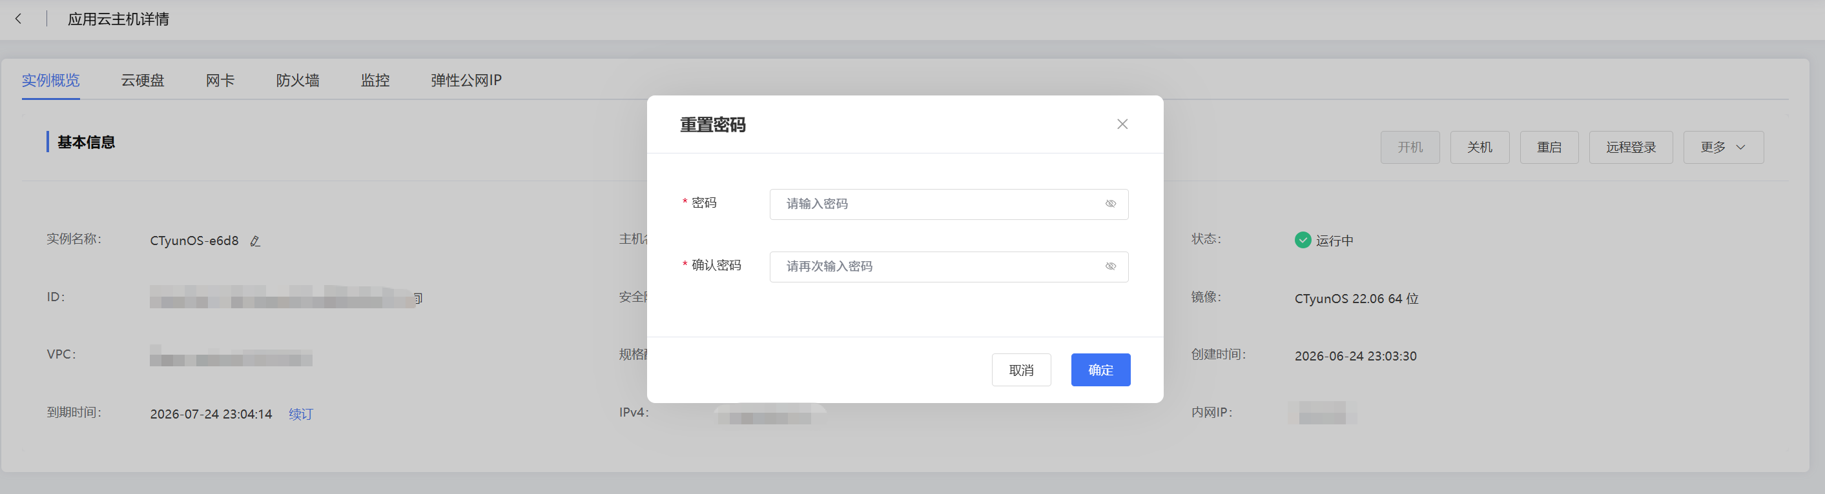Click the 重启 button
The image size is (1825, 494).
coord(1549,147)
